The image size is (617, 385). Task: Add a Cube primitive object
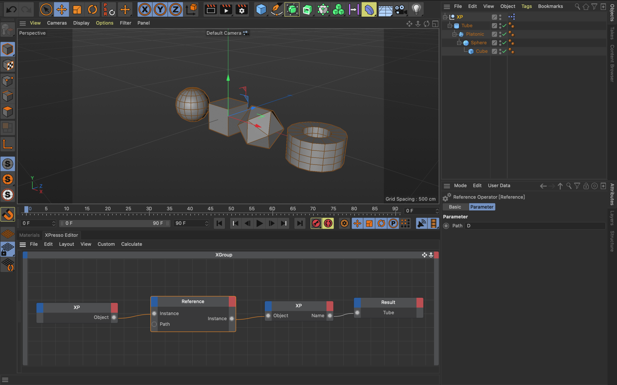(261, 10)
